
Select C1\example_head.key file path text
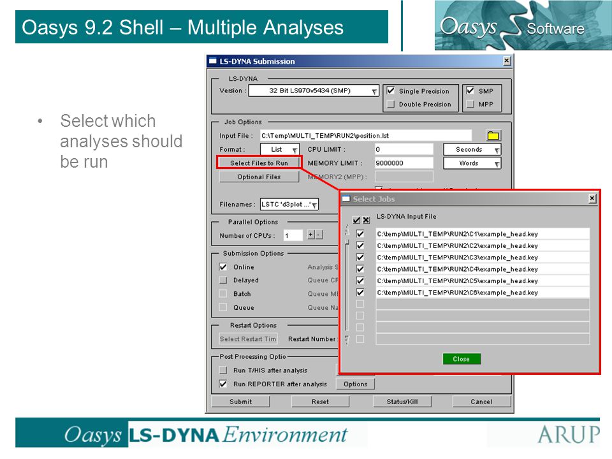tap(457, 234)
